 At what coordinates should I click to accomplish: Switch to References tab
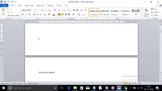(40, 6)
